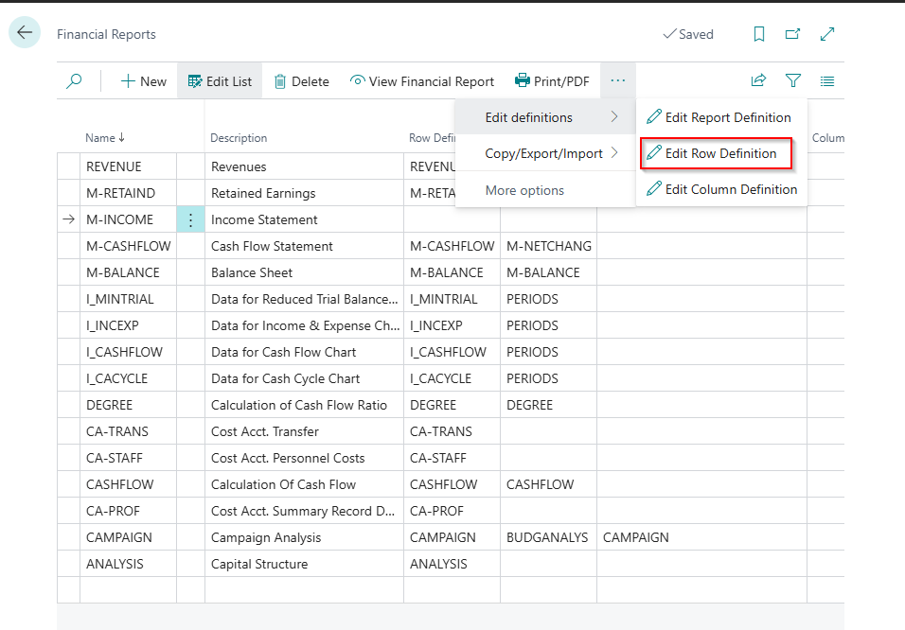
Task: Click the Print/PDF action
Action: [x=552, y=81]
